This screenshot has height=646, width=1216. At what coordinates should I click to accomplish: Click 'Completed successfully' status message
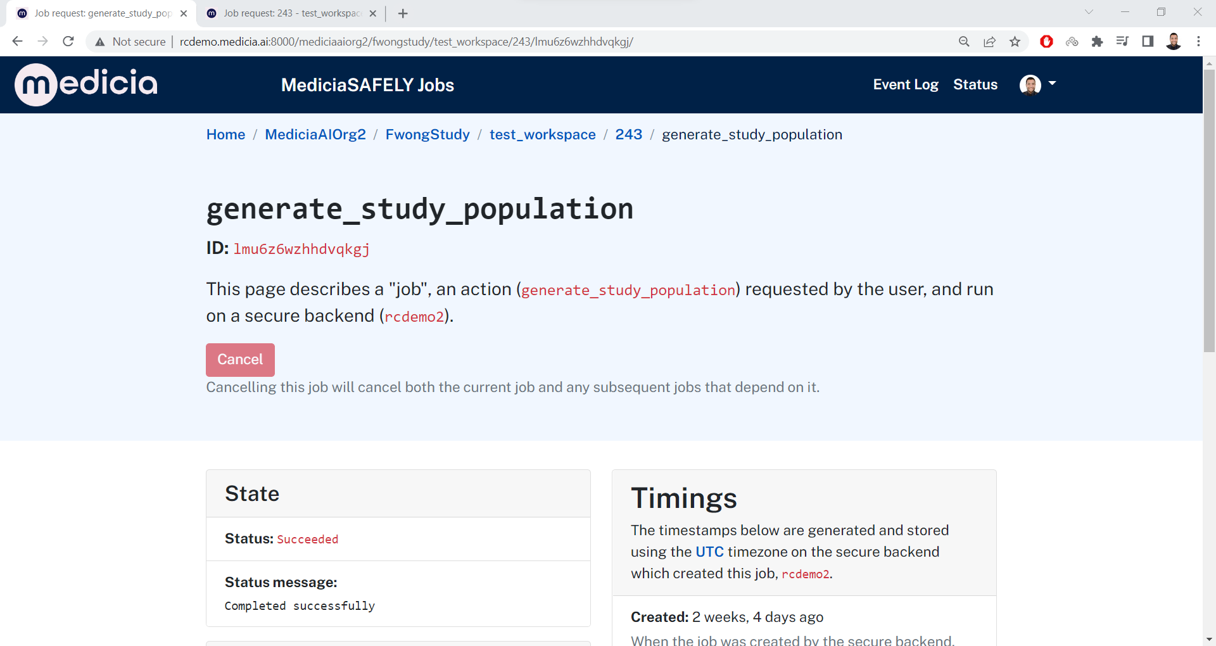(300, 606)
